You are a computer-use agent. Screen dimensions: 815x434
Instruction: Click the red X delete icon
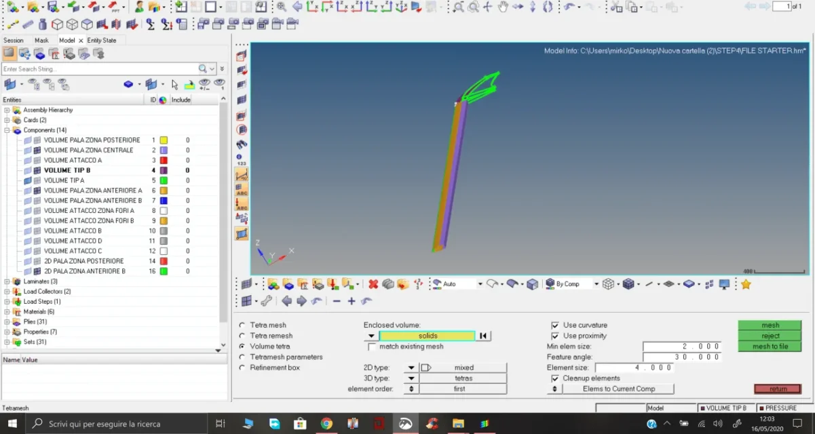coord(373,284)
